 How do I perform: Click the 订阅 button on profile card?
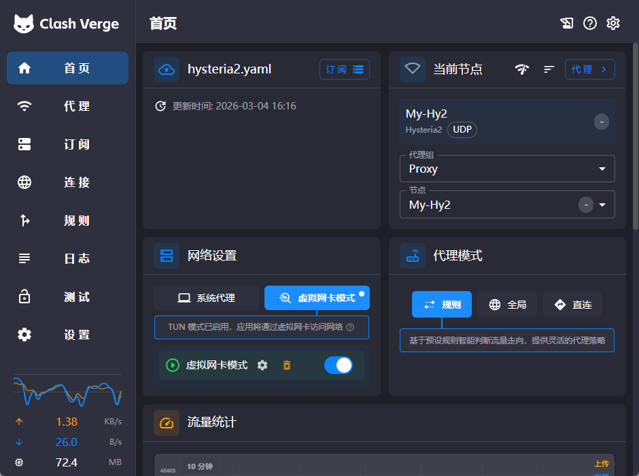click(344, 69)
